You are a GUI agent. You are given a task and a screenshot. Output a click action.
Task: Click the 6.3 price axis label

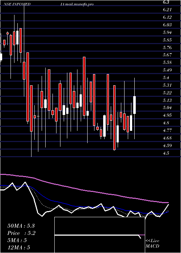click(166, 2)
